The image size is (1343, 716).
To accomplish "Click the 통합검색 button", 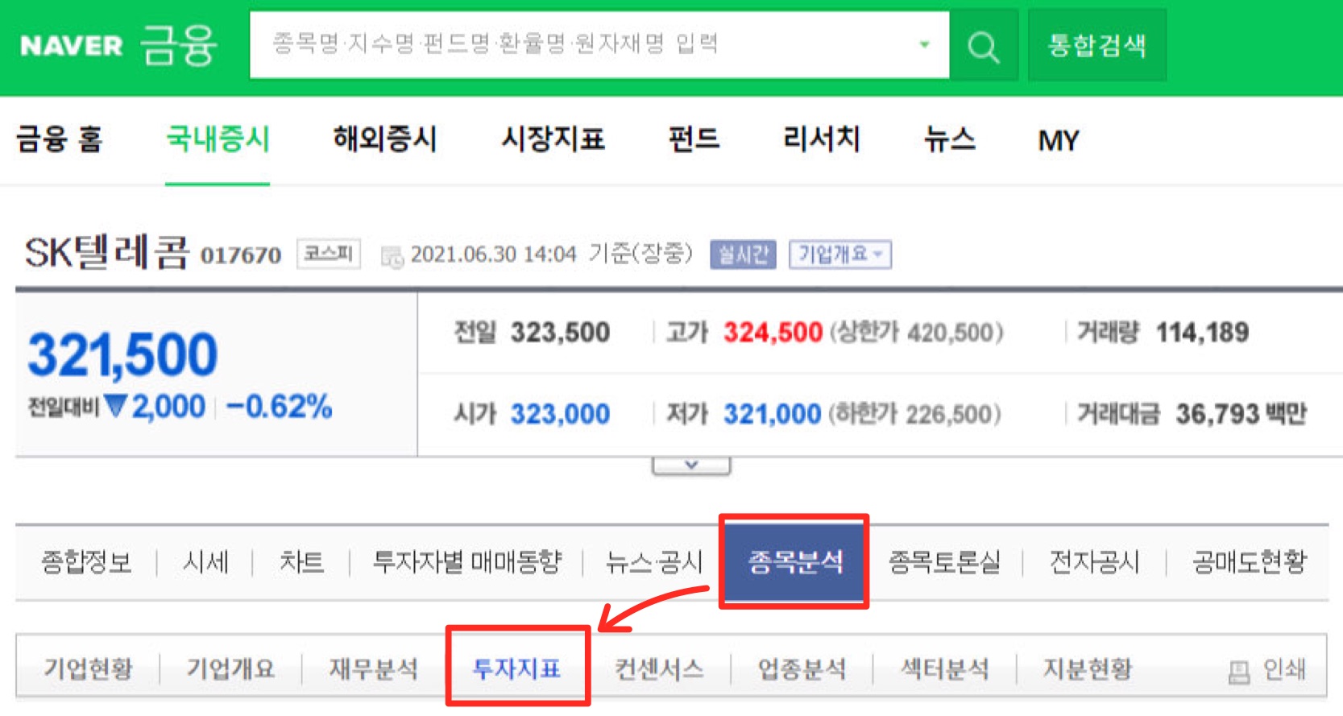I will (1097, 45).
